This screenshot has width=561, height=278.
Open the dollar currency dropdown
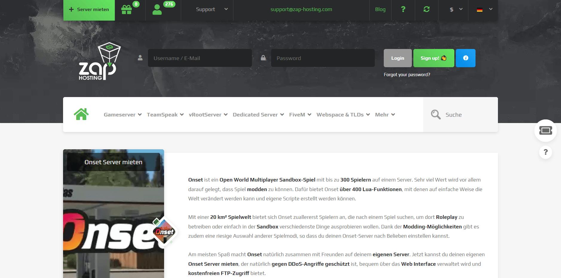coord(456,10)
